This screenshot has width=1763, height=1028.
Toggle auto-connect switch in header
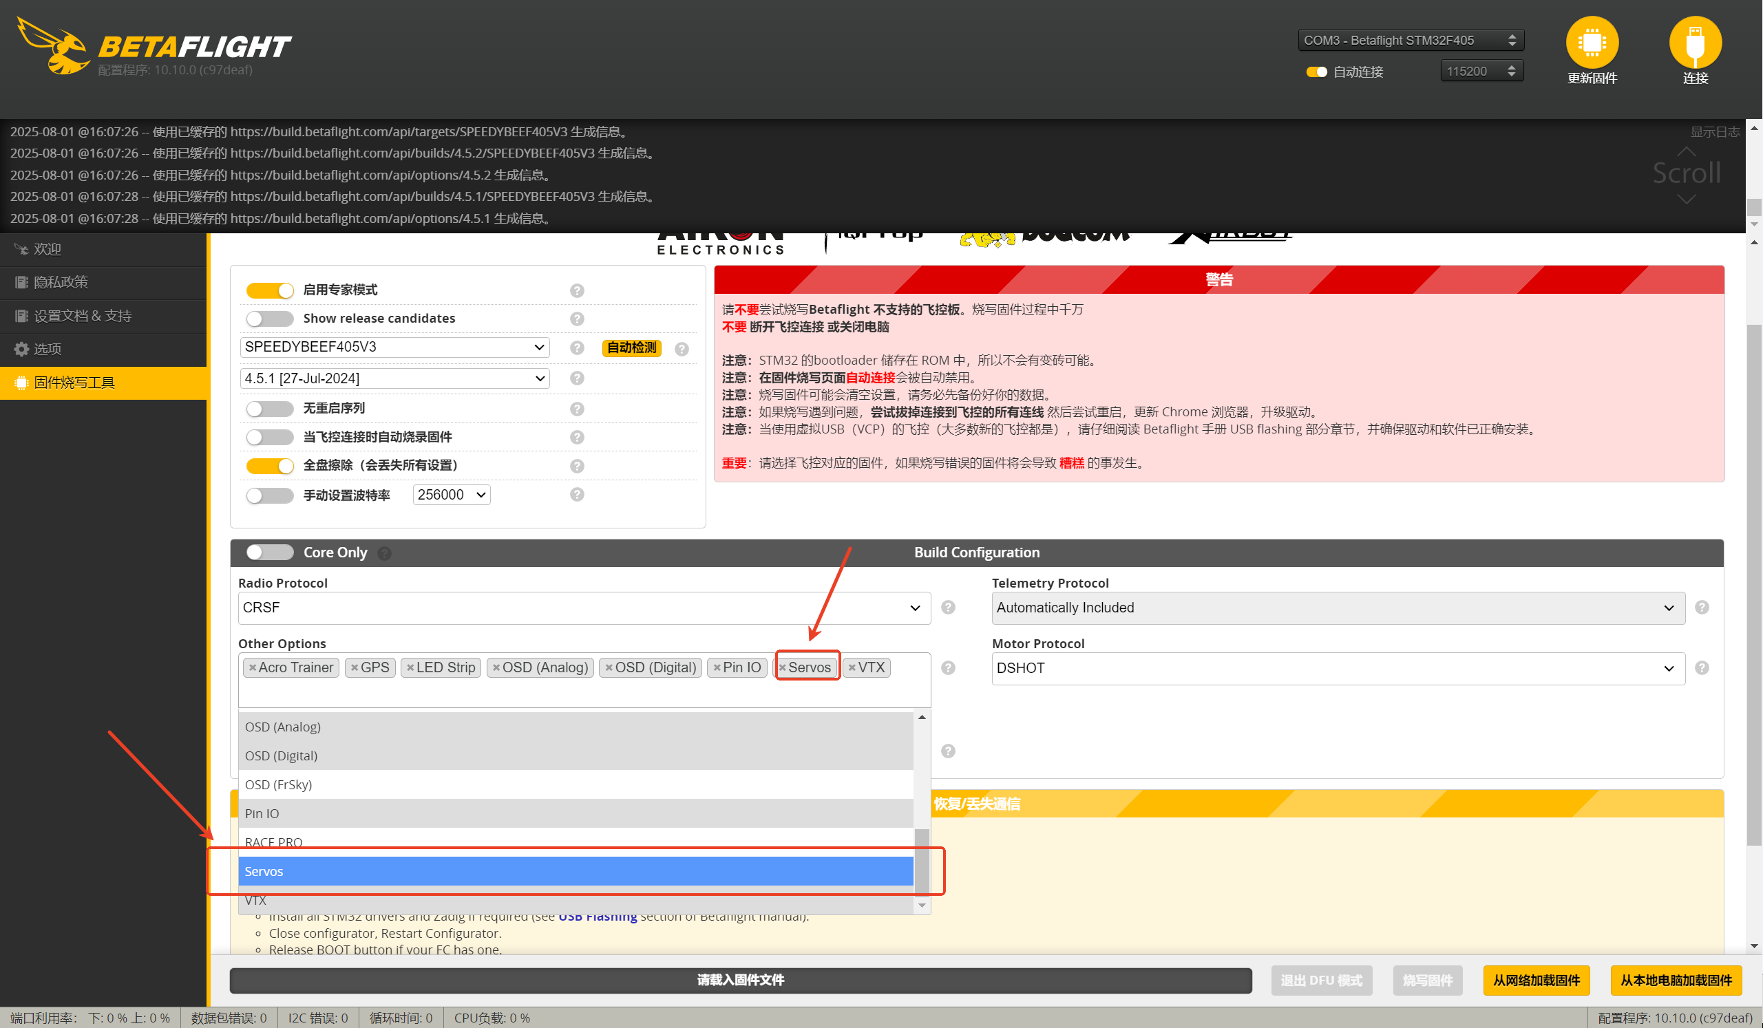click(1316, 72)
